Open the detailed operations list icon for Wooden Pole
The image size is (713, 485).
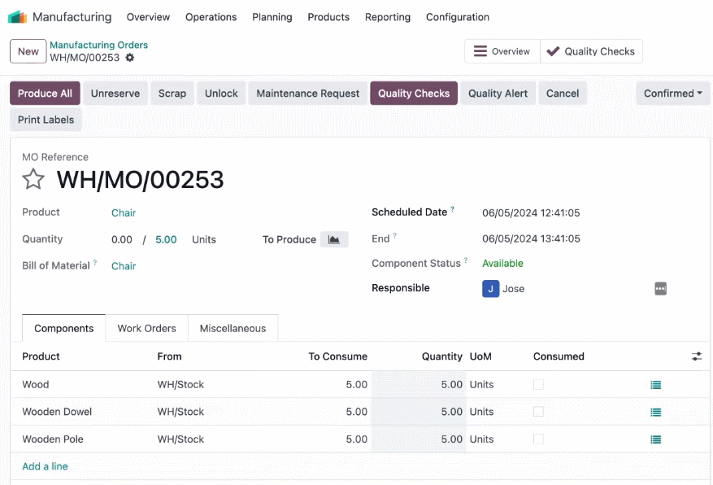tap(656, 439)
